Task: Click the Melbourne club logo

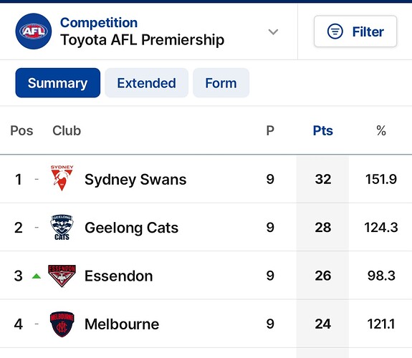Action: pos(62,324)
